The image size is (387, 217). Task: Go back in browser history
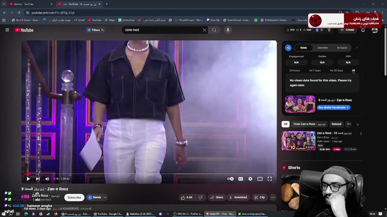(x=4, y=13)
